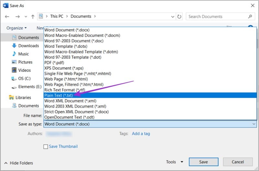Open the Tools dropdown menu
The width and height of the screenshot is (259, 171).
(175, 162)
